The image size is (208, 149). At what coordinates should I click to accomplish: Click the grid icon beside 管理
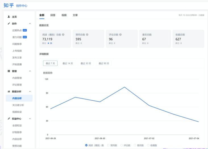point(9,71)
